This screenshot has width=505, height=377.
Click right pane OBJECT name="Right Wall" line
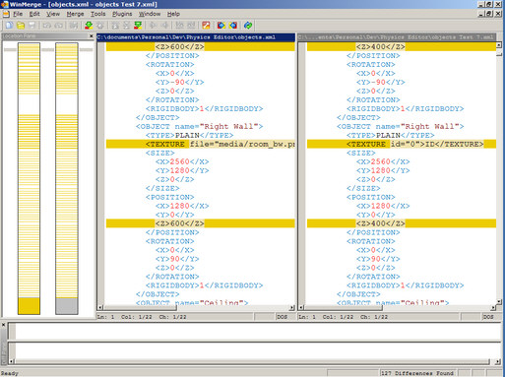tap(401, 126)
